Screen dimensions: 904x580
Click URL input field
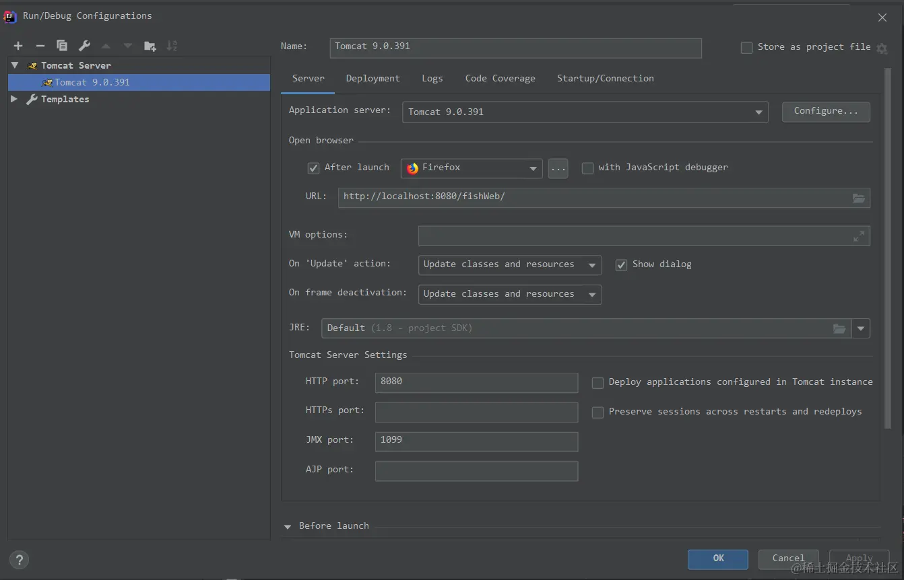(604, 197)
